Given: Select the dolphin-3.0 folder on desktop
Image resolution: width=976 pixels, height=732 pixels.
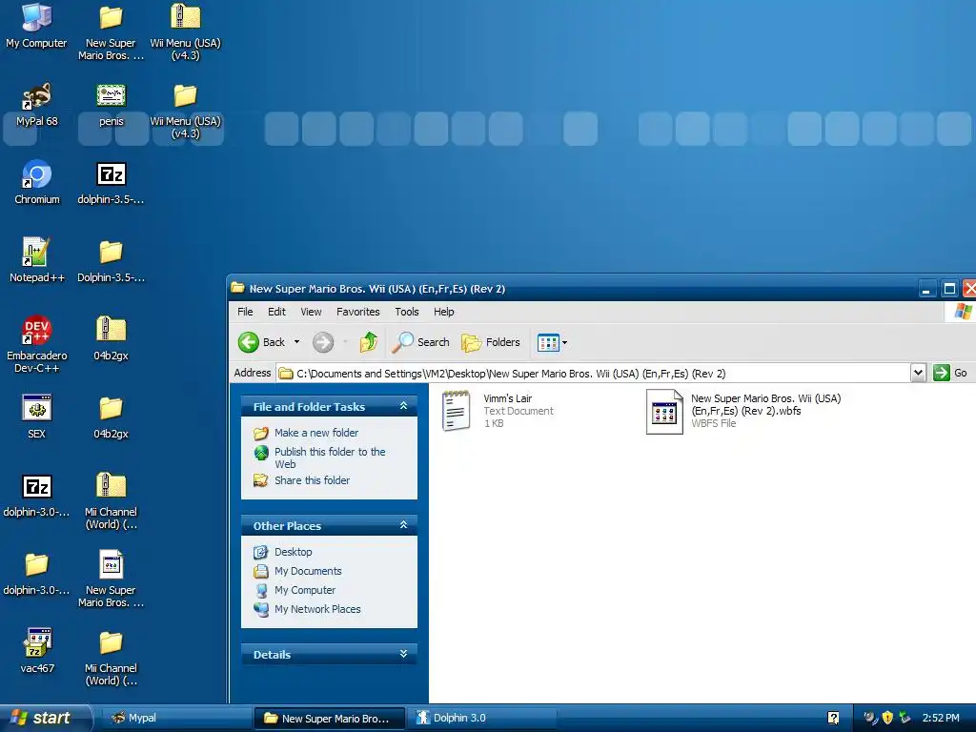Looking at the screenshot, I should coord(37,564).
